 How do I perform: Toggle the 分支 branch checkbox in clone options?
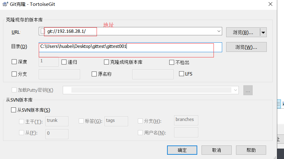pos(14,74)
